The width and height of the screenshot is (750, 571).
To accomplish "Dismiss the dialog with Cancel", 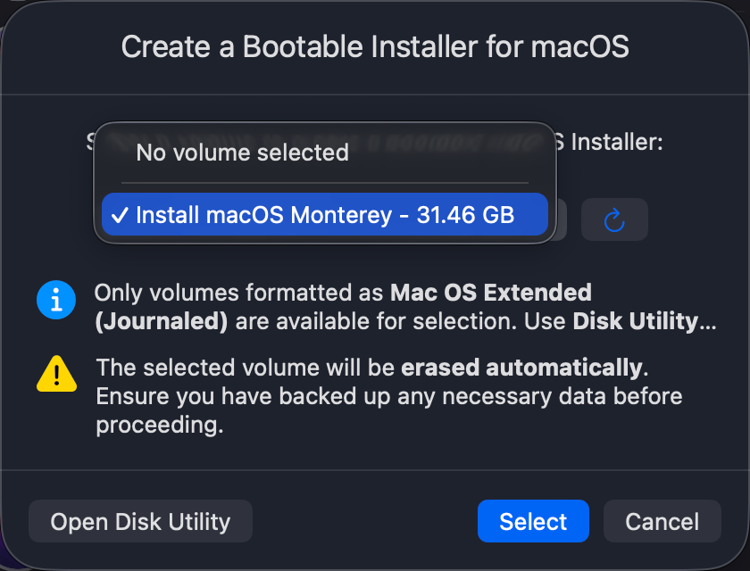I will (662, 522).
